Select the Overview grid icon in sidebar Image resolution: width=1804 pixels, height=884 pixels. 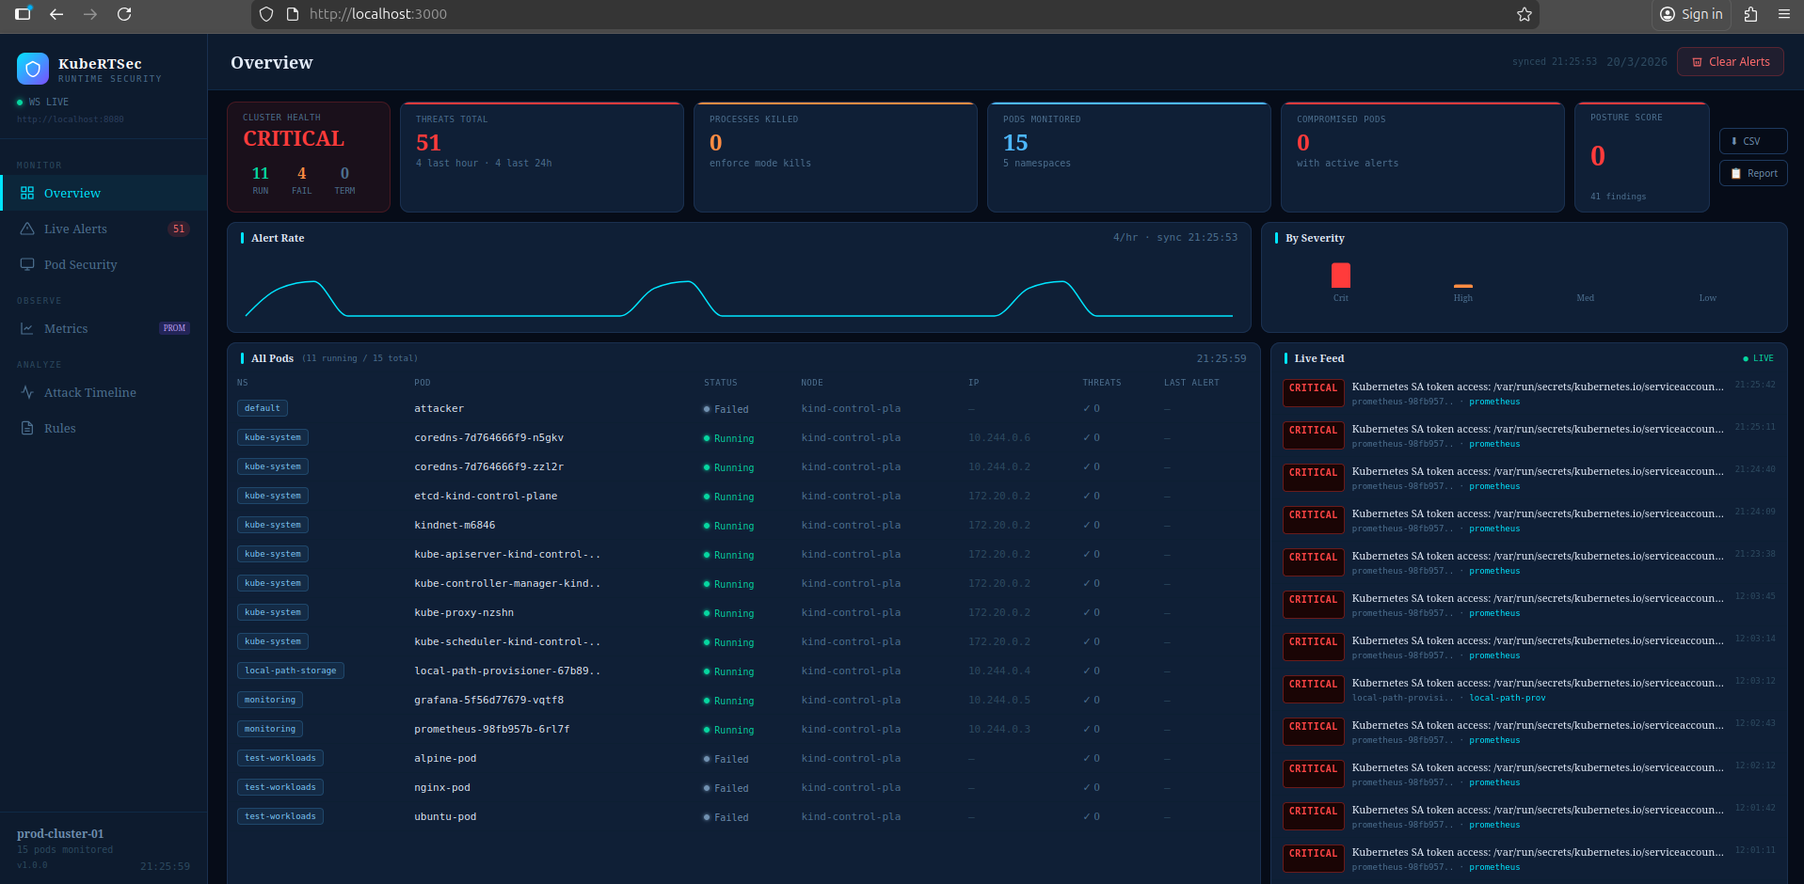pos(26,193)
